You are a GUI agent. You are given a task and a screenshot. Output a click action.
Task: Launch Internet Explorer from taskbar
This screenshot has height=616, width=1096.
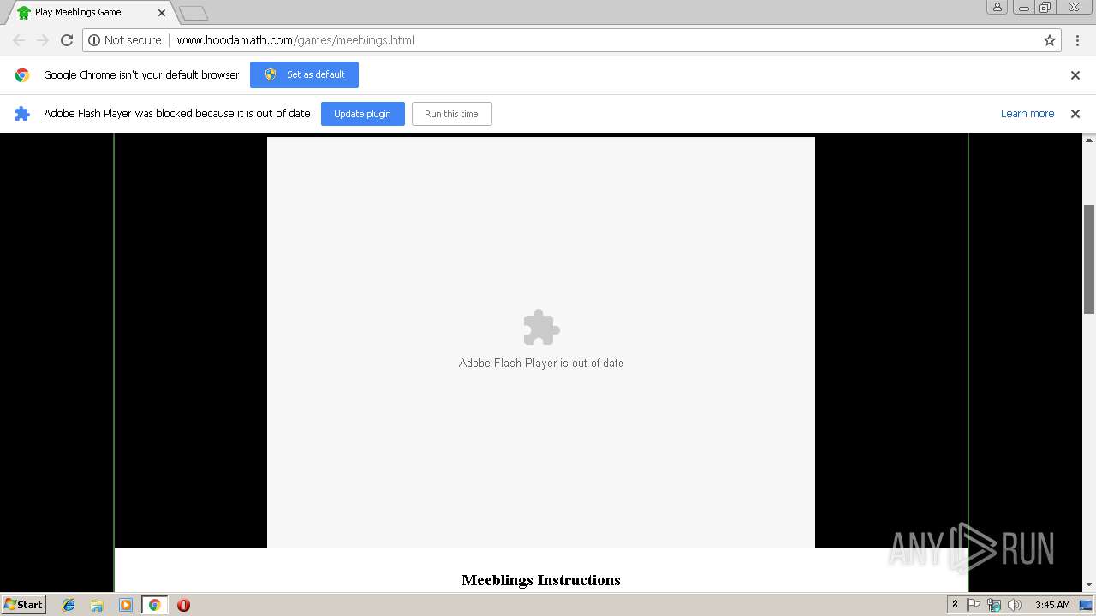[x=68, y=605]
